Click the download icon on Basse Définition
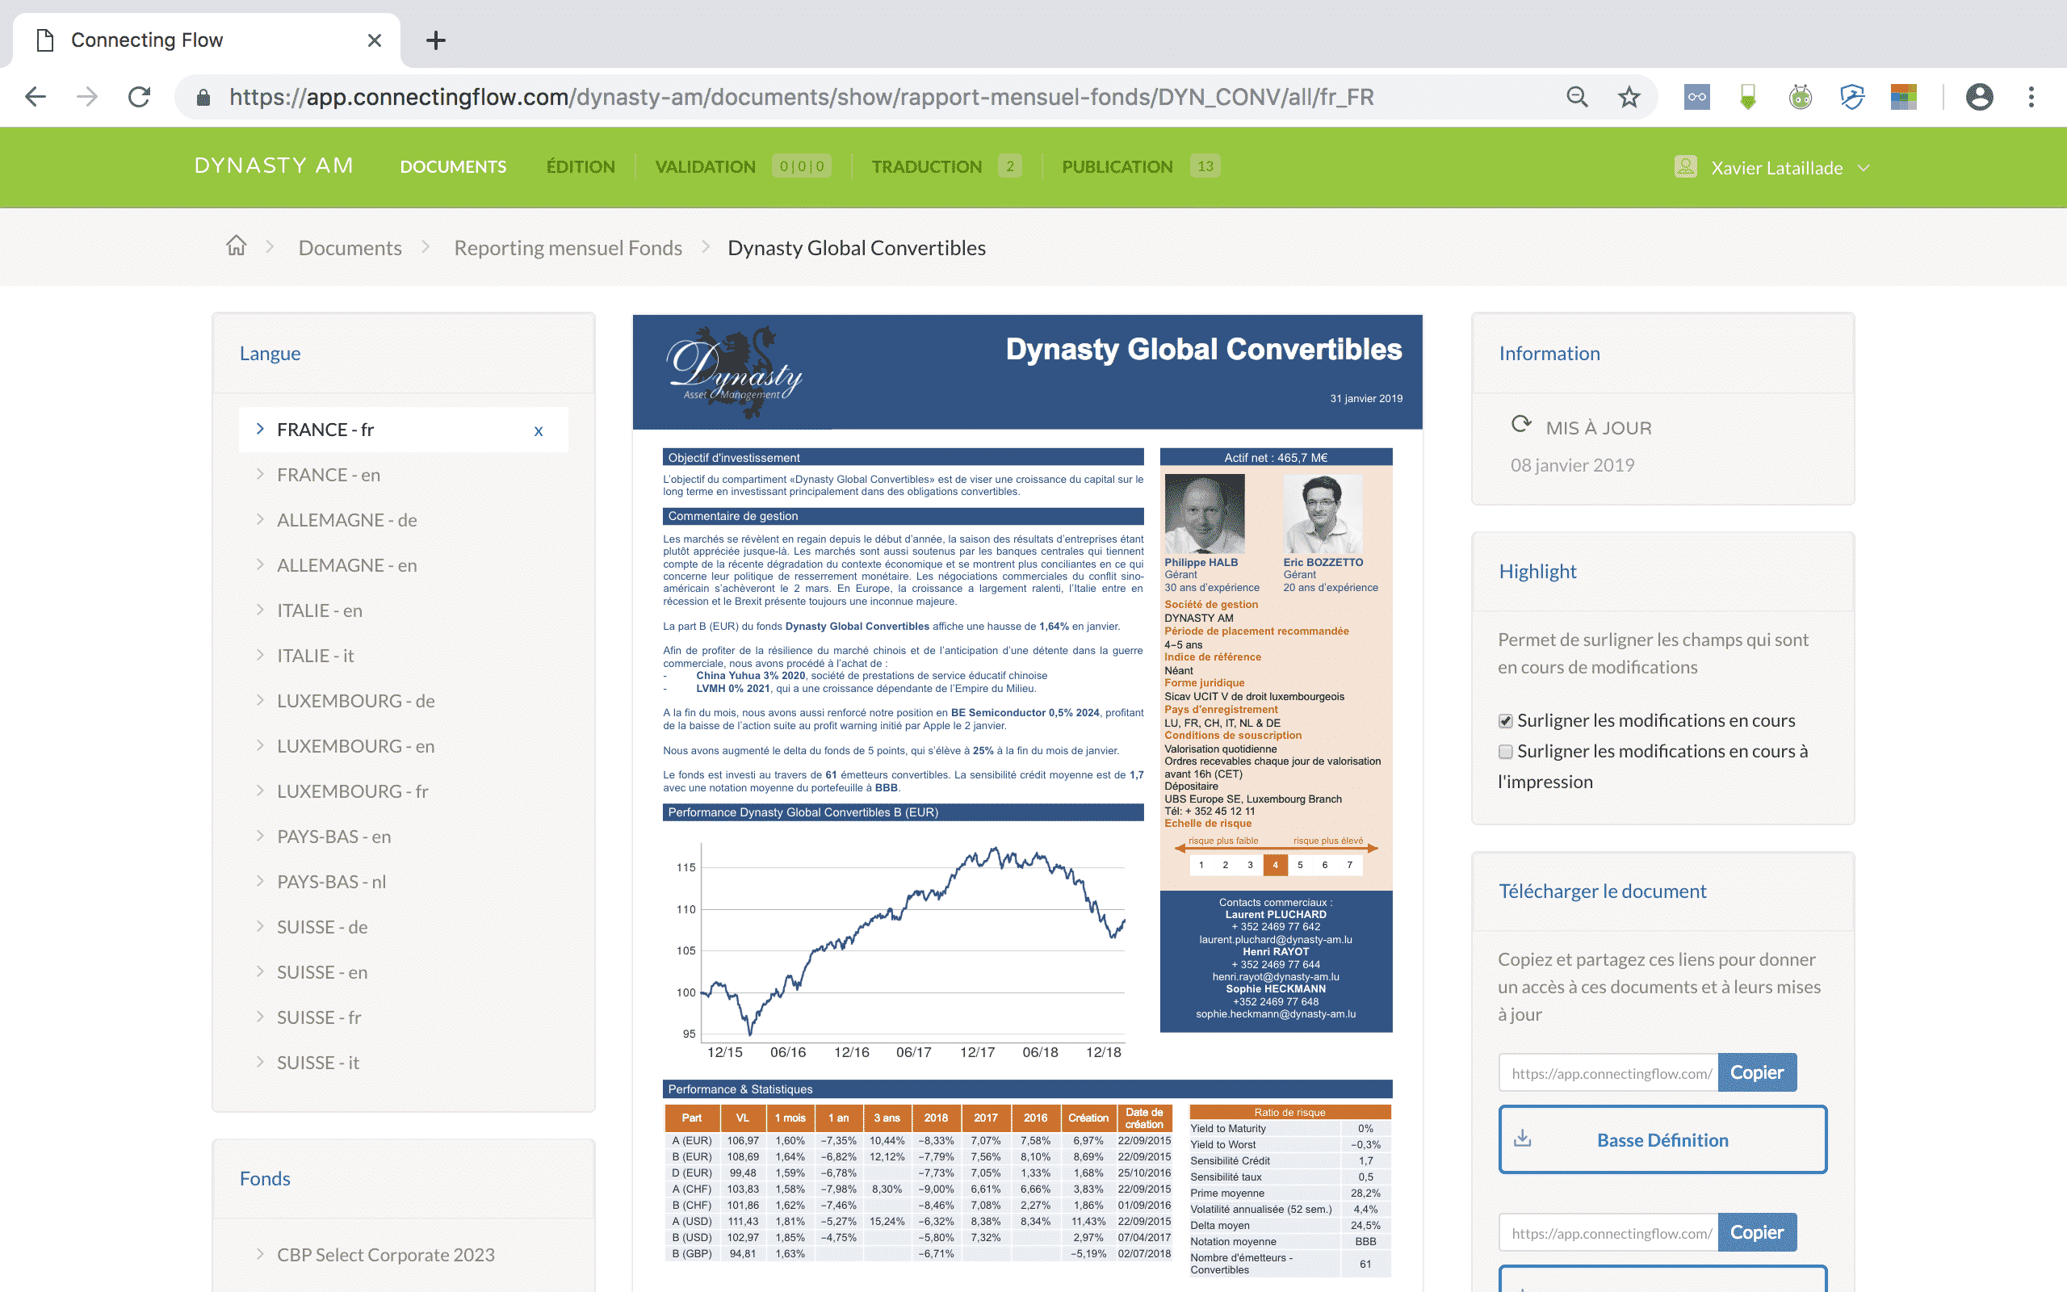Image resolution: width=2067 pixels, height=1292 pixels. (x=1522, y=1139)
